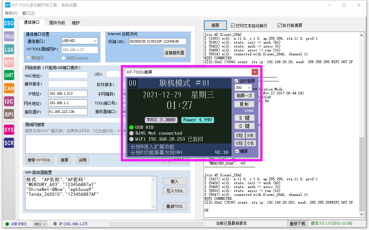Click the MAC地址 input field
The width and height of the screenshot is (369, 230).
pos(68,75)
